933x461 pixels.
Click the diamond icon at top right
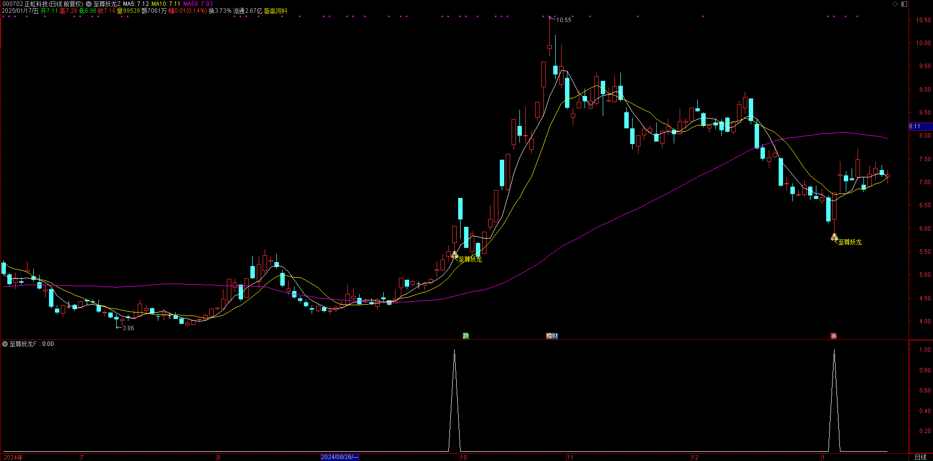(x=895, y=4)
